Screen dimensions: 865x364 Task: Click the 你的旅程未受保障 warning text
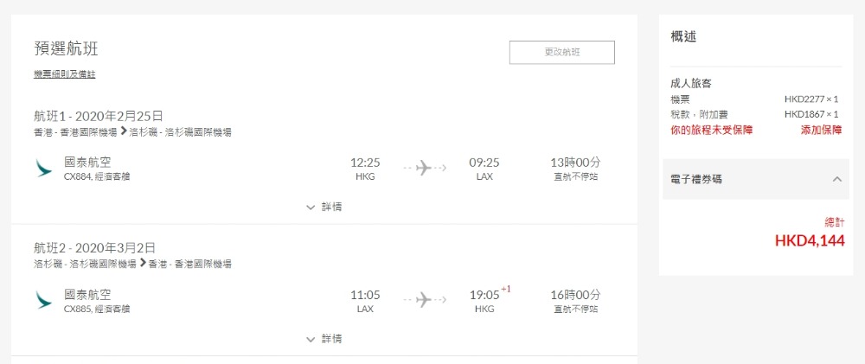click(711, 130)
